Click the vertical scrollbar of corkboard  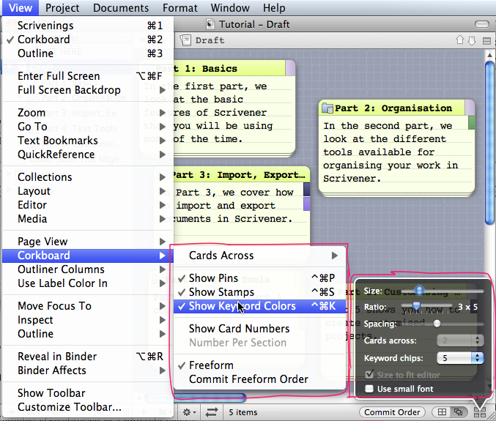[x=489, y=142]
